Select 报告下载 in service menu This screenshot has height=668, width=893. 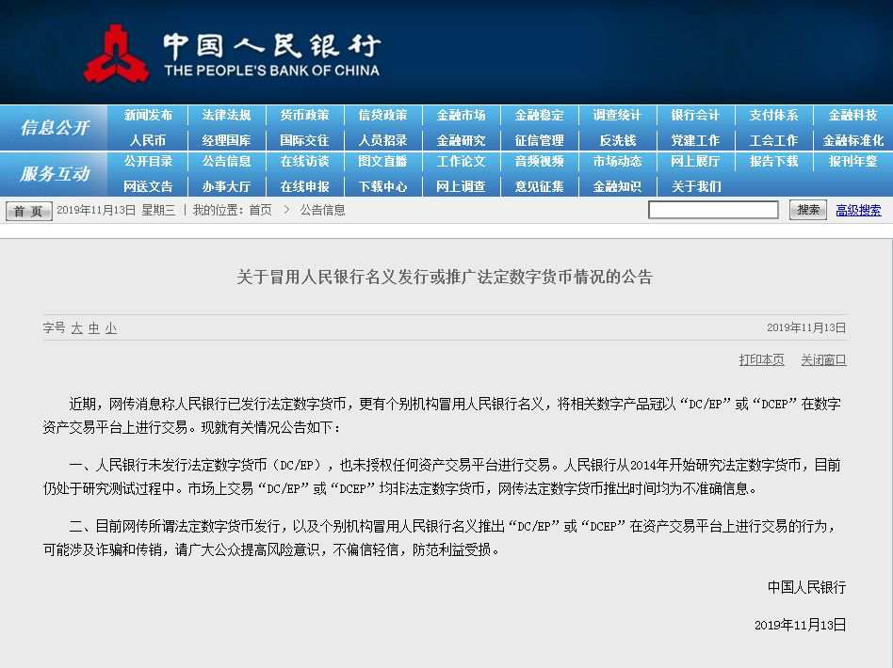point(774,161)
